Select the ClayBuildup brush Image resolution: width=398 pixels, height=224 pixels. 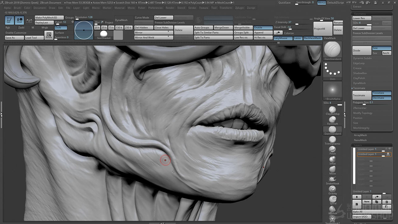click(x=332, y=110)
